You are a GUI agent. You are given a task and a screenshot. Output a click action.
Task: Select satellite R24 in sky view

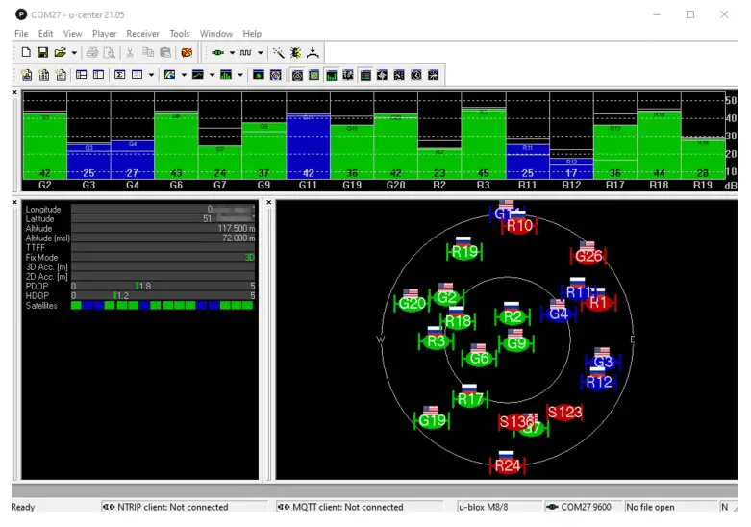(507, 466)
